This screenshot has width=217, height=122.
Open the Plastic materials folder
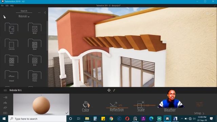coord(35,76)
